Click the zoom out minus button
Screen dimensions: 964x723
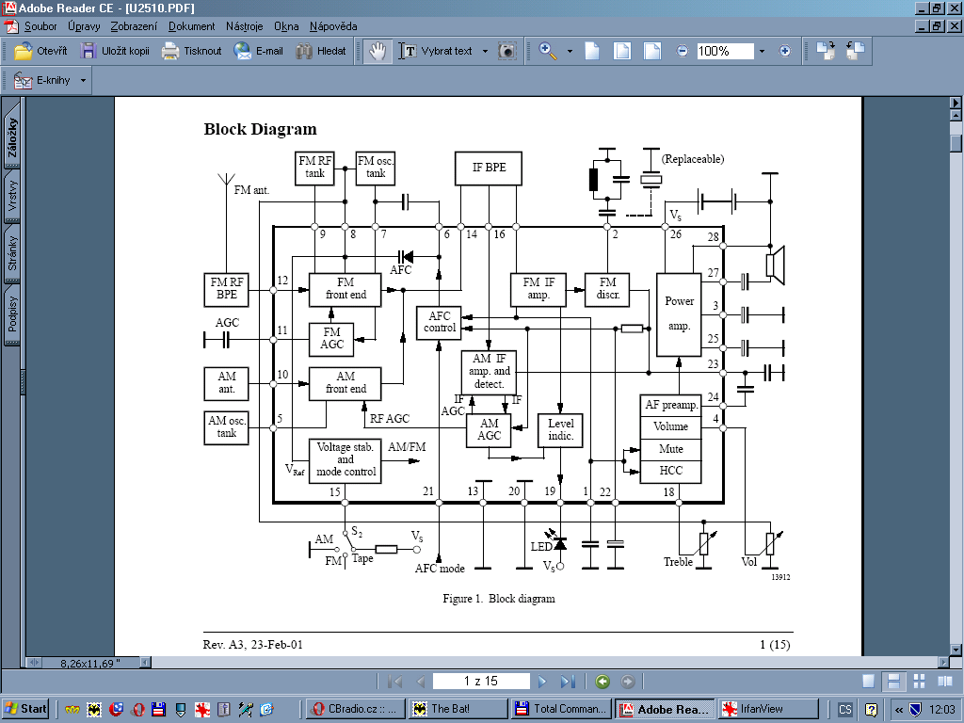(x=683, y=51)
